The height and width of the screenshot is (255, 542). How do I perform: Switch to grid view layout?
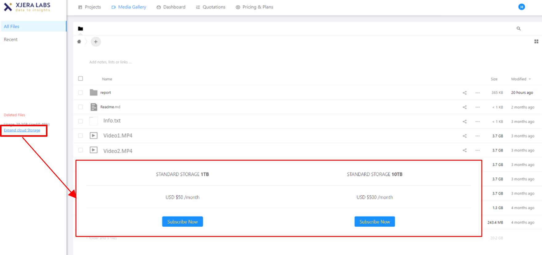(536, 42)
